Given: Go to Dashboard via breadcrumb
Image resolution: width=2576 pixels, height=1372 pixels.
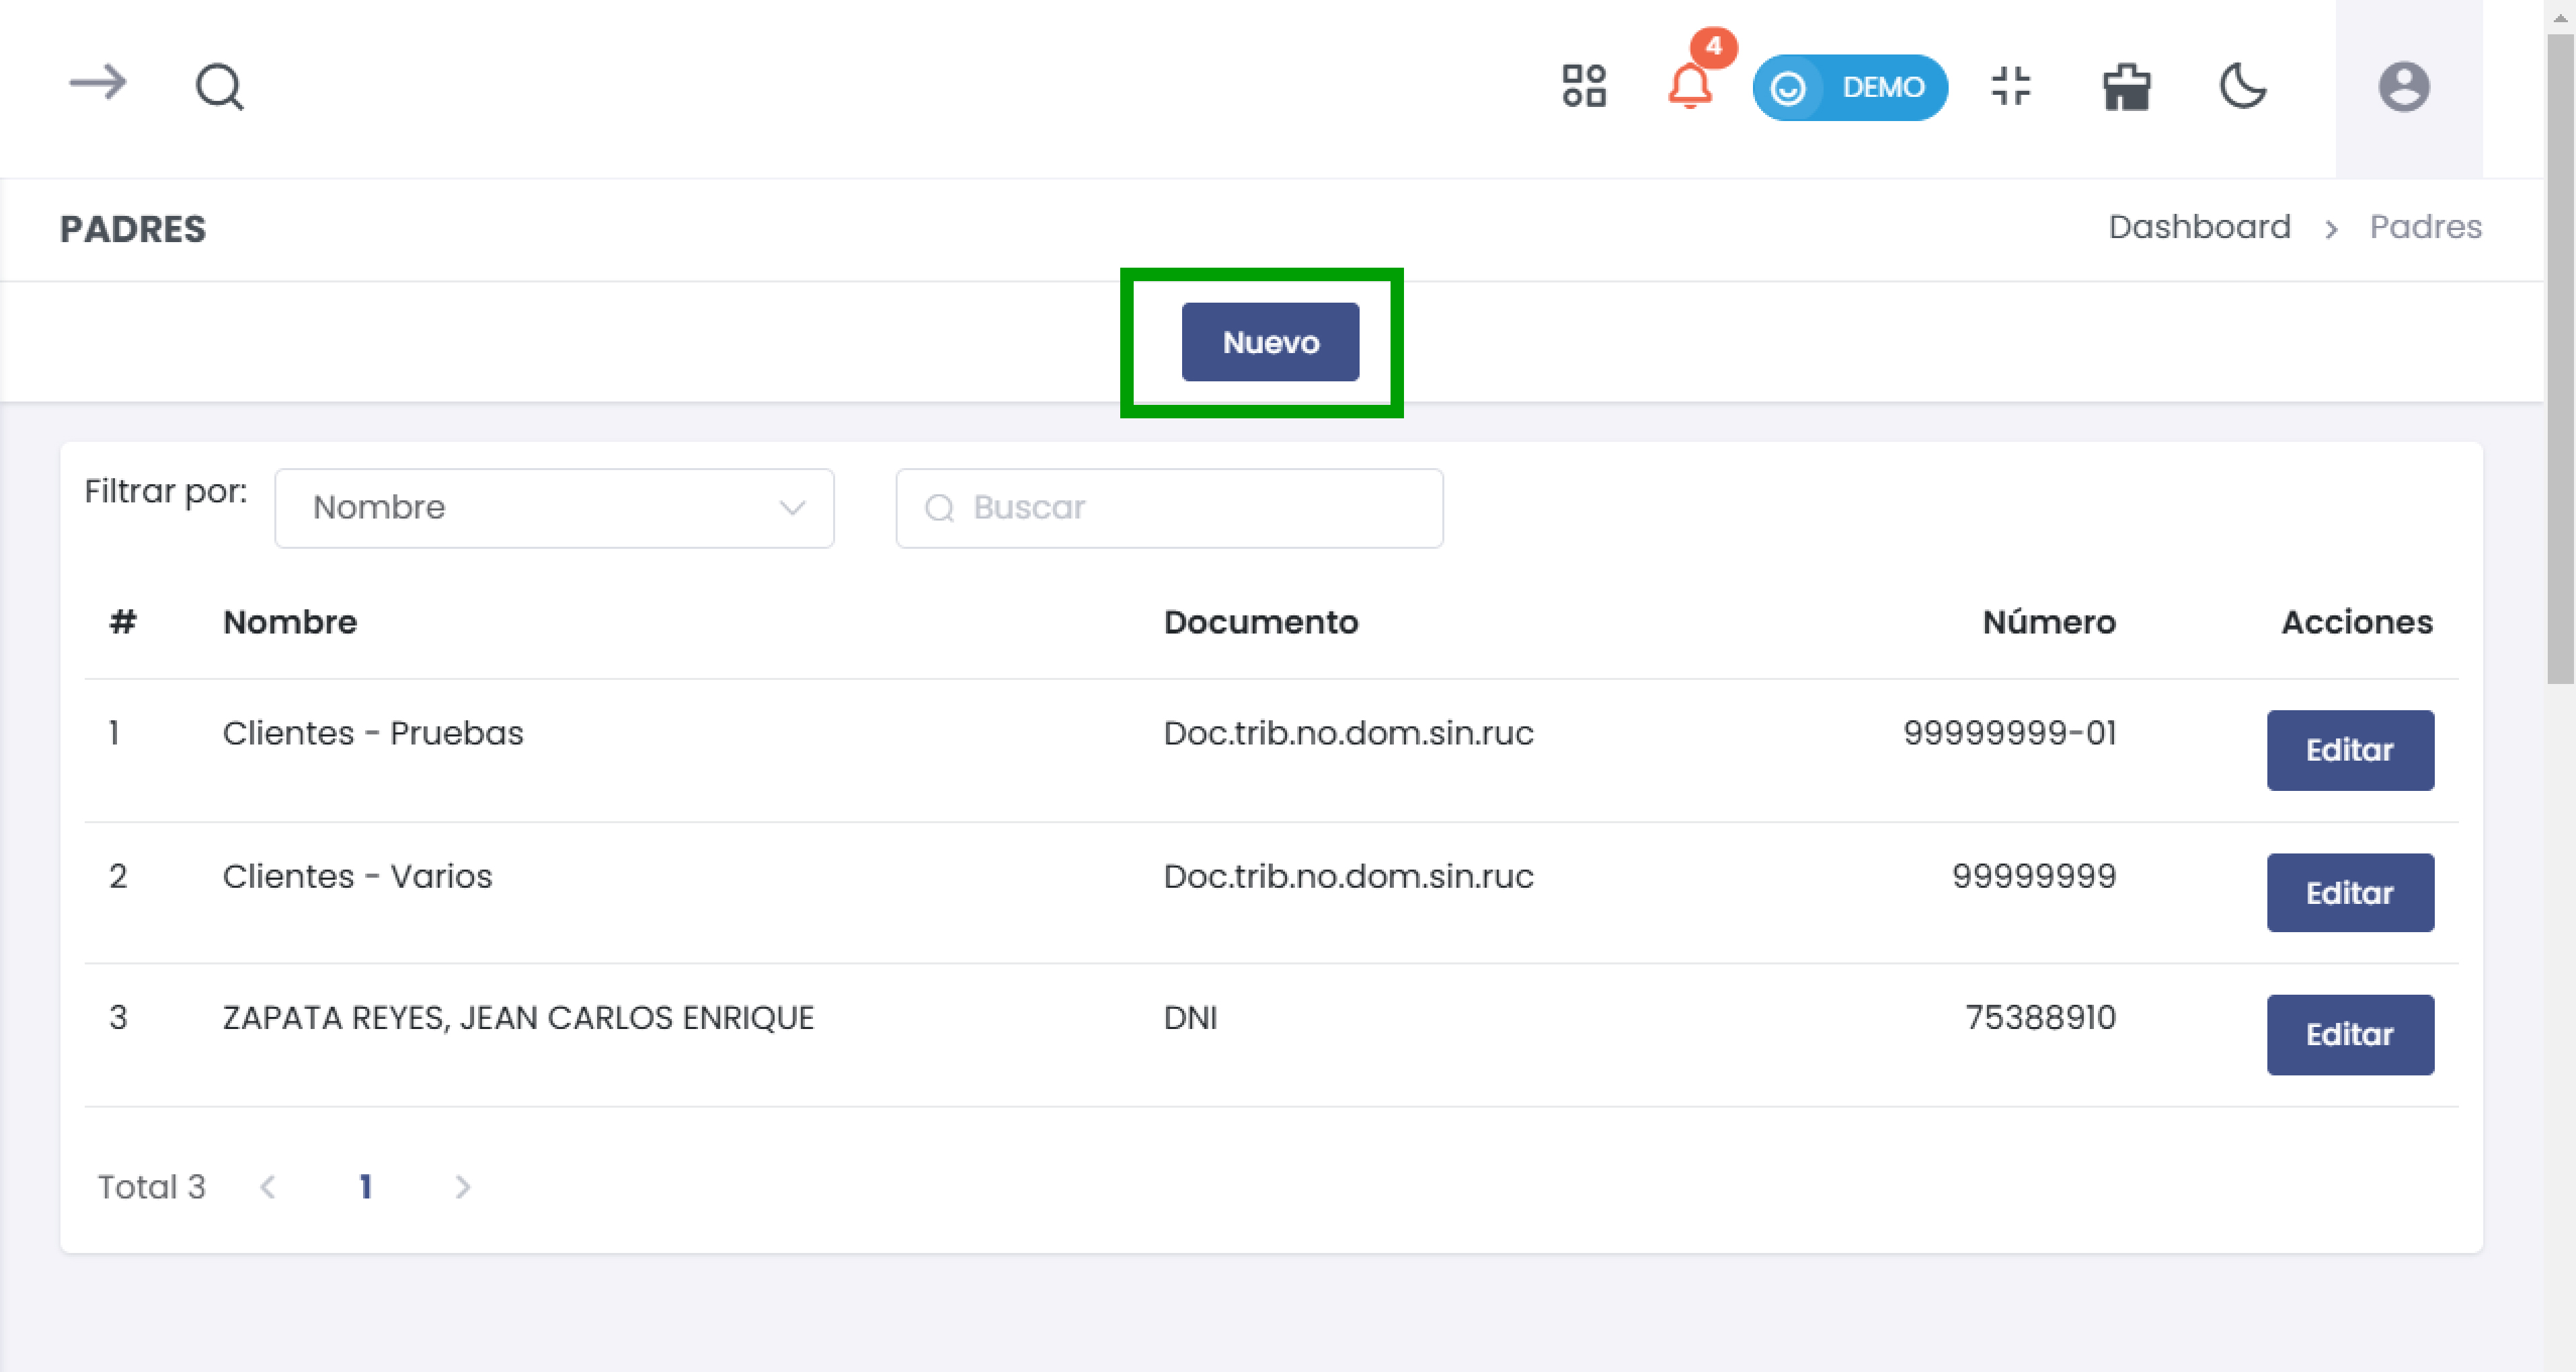Looking at the screenshot, I should pos(2199,227).
